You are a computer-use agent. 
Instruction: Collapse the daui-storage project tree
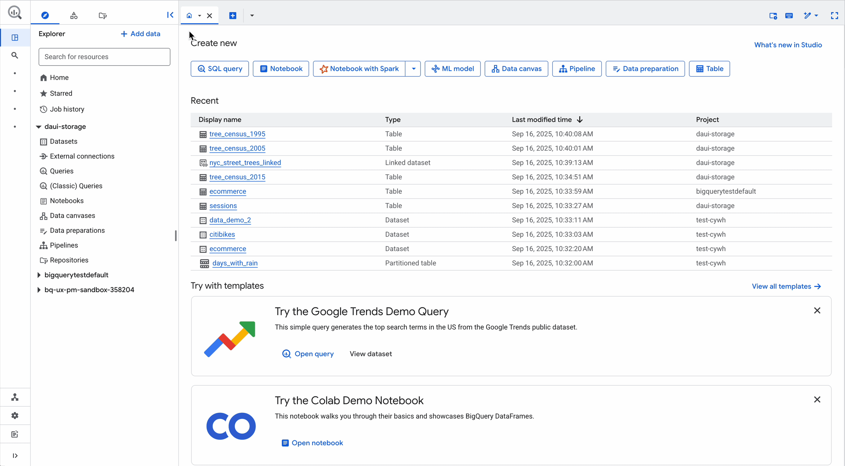39,127
